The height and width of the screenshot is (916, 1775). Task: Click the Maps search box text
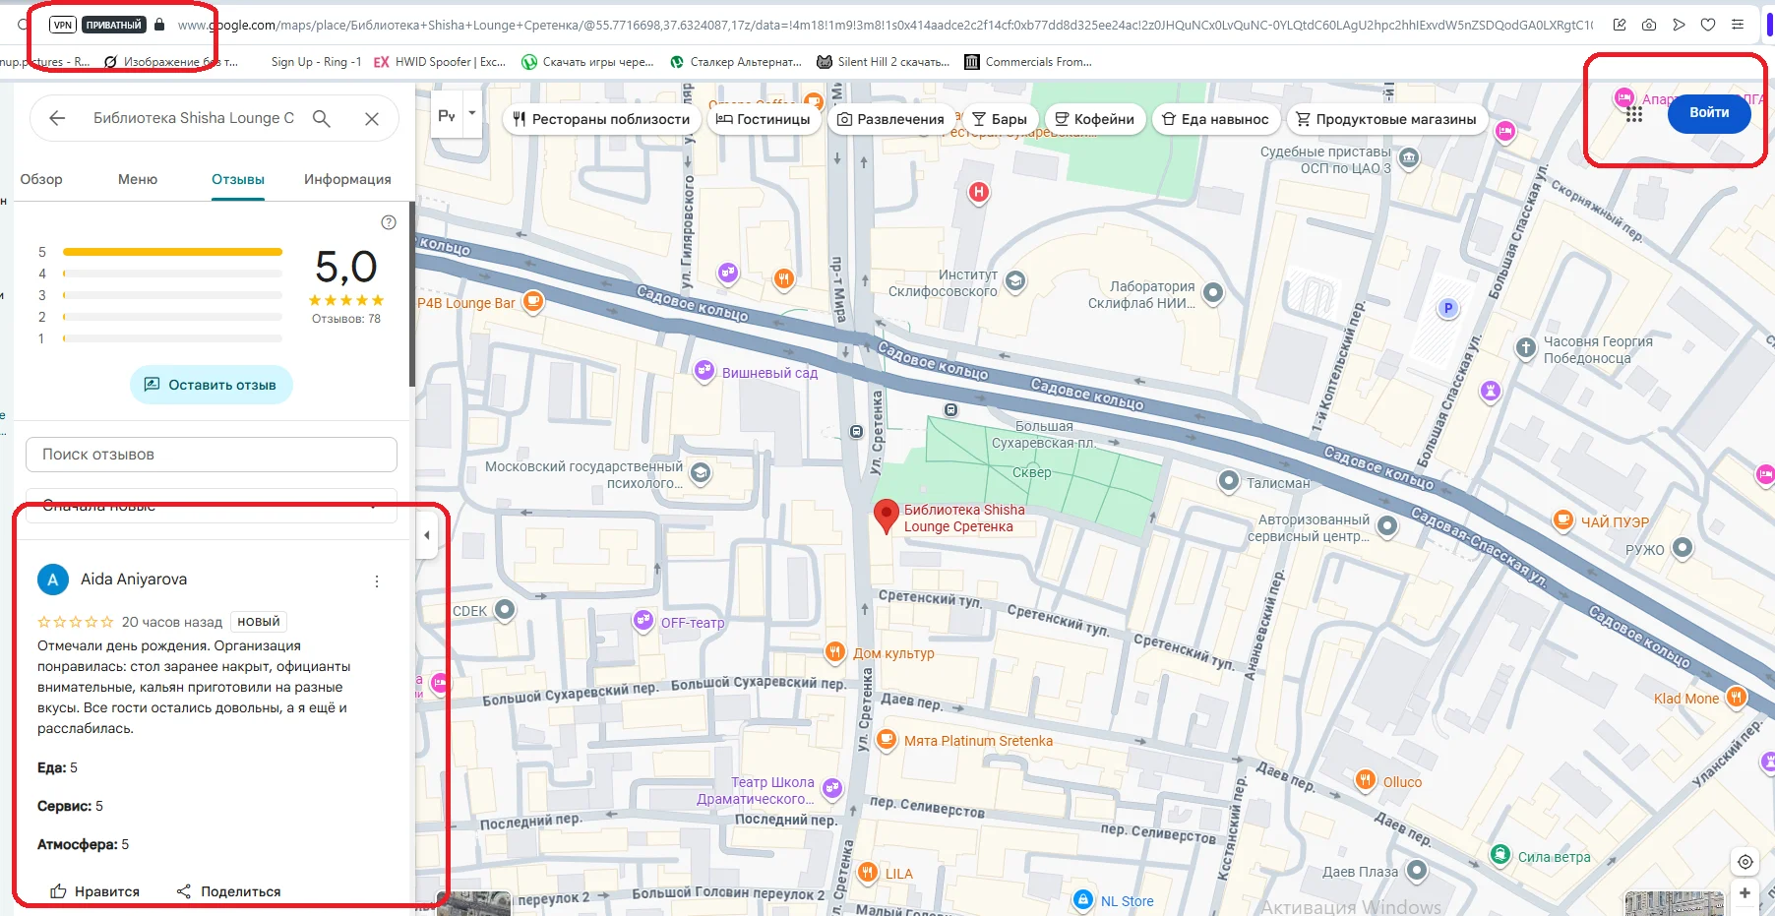click(193, 118)
